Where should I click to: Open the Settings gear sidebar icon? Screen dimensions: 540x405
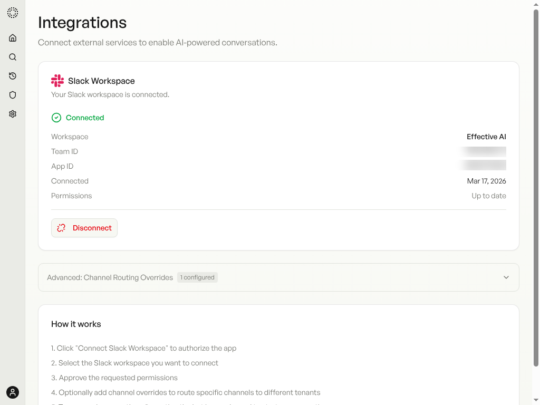(x=13, y=114)
